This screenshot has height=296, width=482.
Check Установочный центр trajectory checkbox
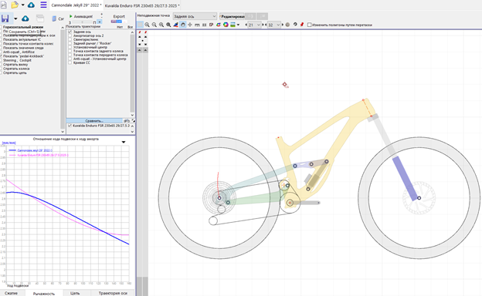70,47
